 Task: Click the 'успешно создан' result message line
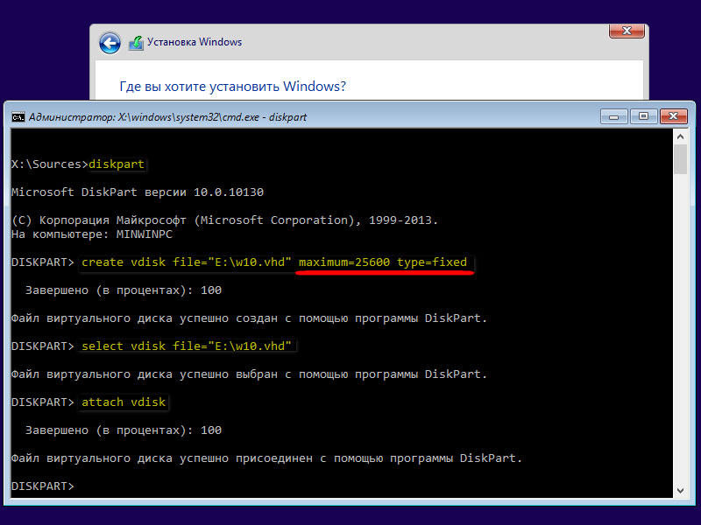pyautogui.click(x=249, y=318)
